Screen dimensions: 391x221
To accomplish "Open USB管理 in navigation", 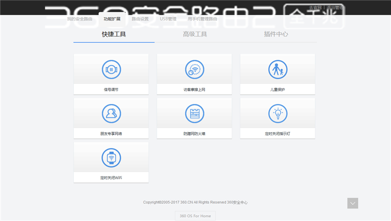I will pyautogui.click(x=168, y=19).
